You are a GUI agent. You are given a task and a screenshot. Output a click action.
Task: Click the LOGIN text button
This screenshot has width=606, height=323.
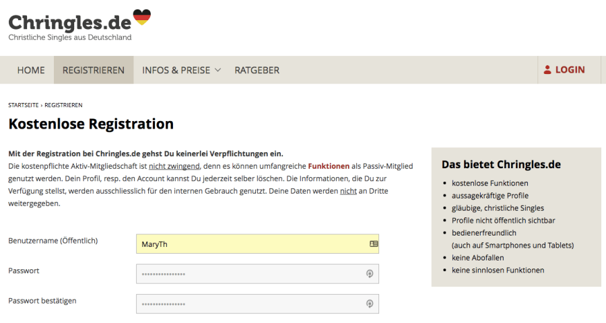pos(570,70)
